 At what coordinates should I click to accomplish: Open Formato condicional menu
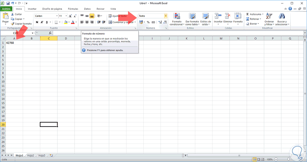177,19
